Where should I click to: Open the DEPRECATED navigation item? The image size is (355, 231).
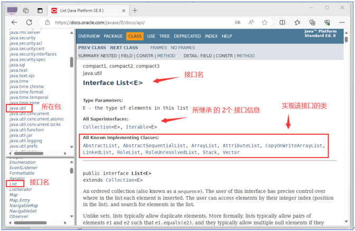pyautogui.click(x=187, y=36)
